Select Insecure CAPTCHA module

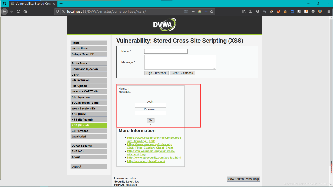(x=89, y=91)
